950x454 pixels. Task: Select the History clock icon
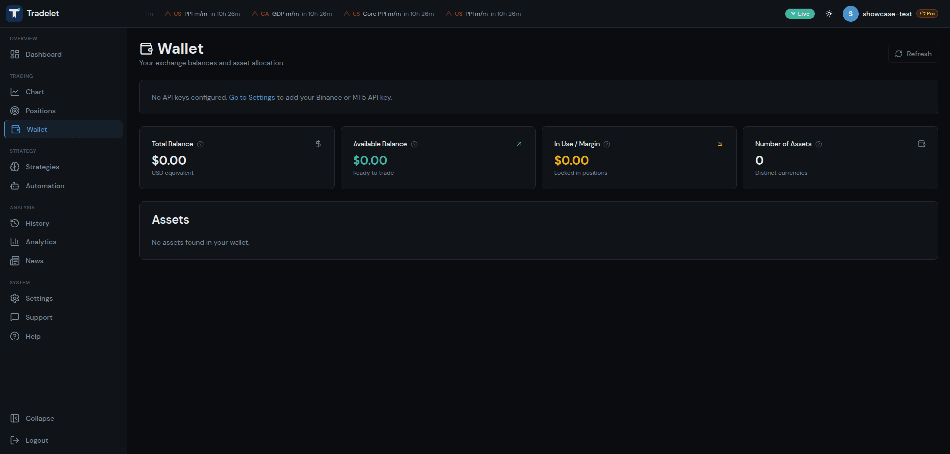coord(15,223)
